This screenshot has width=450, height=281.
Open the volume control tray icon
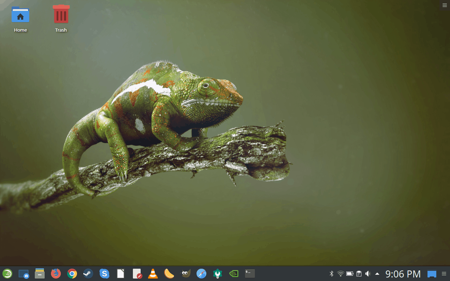(x=368, y=274)
